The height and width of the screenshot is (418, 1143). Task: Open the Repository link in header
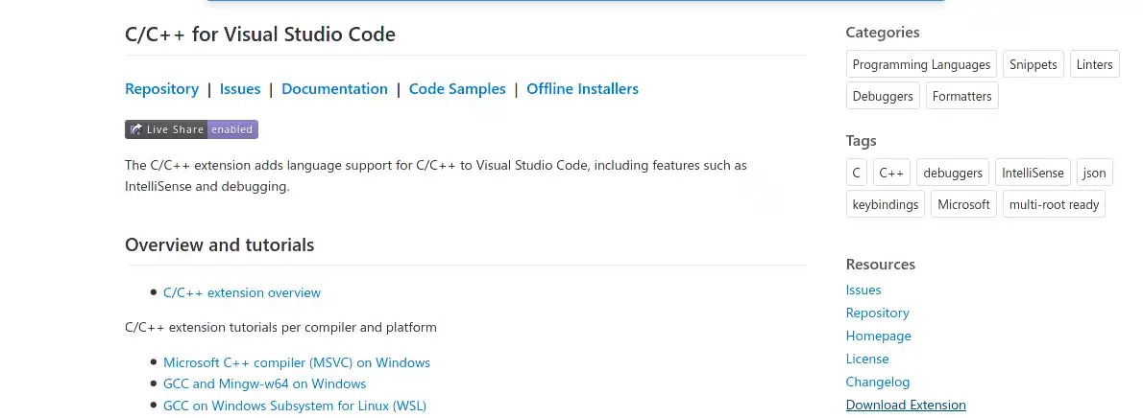(x=161, y=89)
